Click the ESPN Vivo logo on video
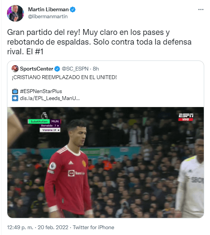210x235 pixels. pyautogui.click(x=186, y=117)
